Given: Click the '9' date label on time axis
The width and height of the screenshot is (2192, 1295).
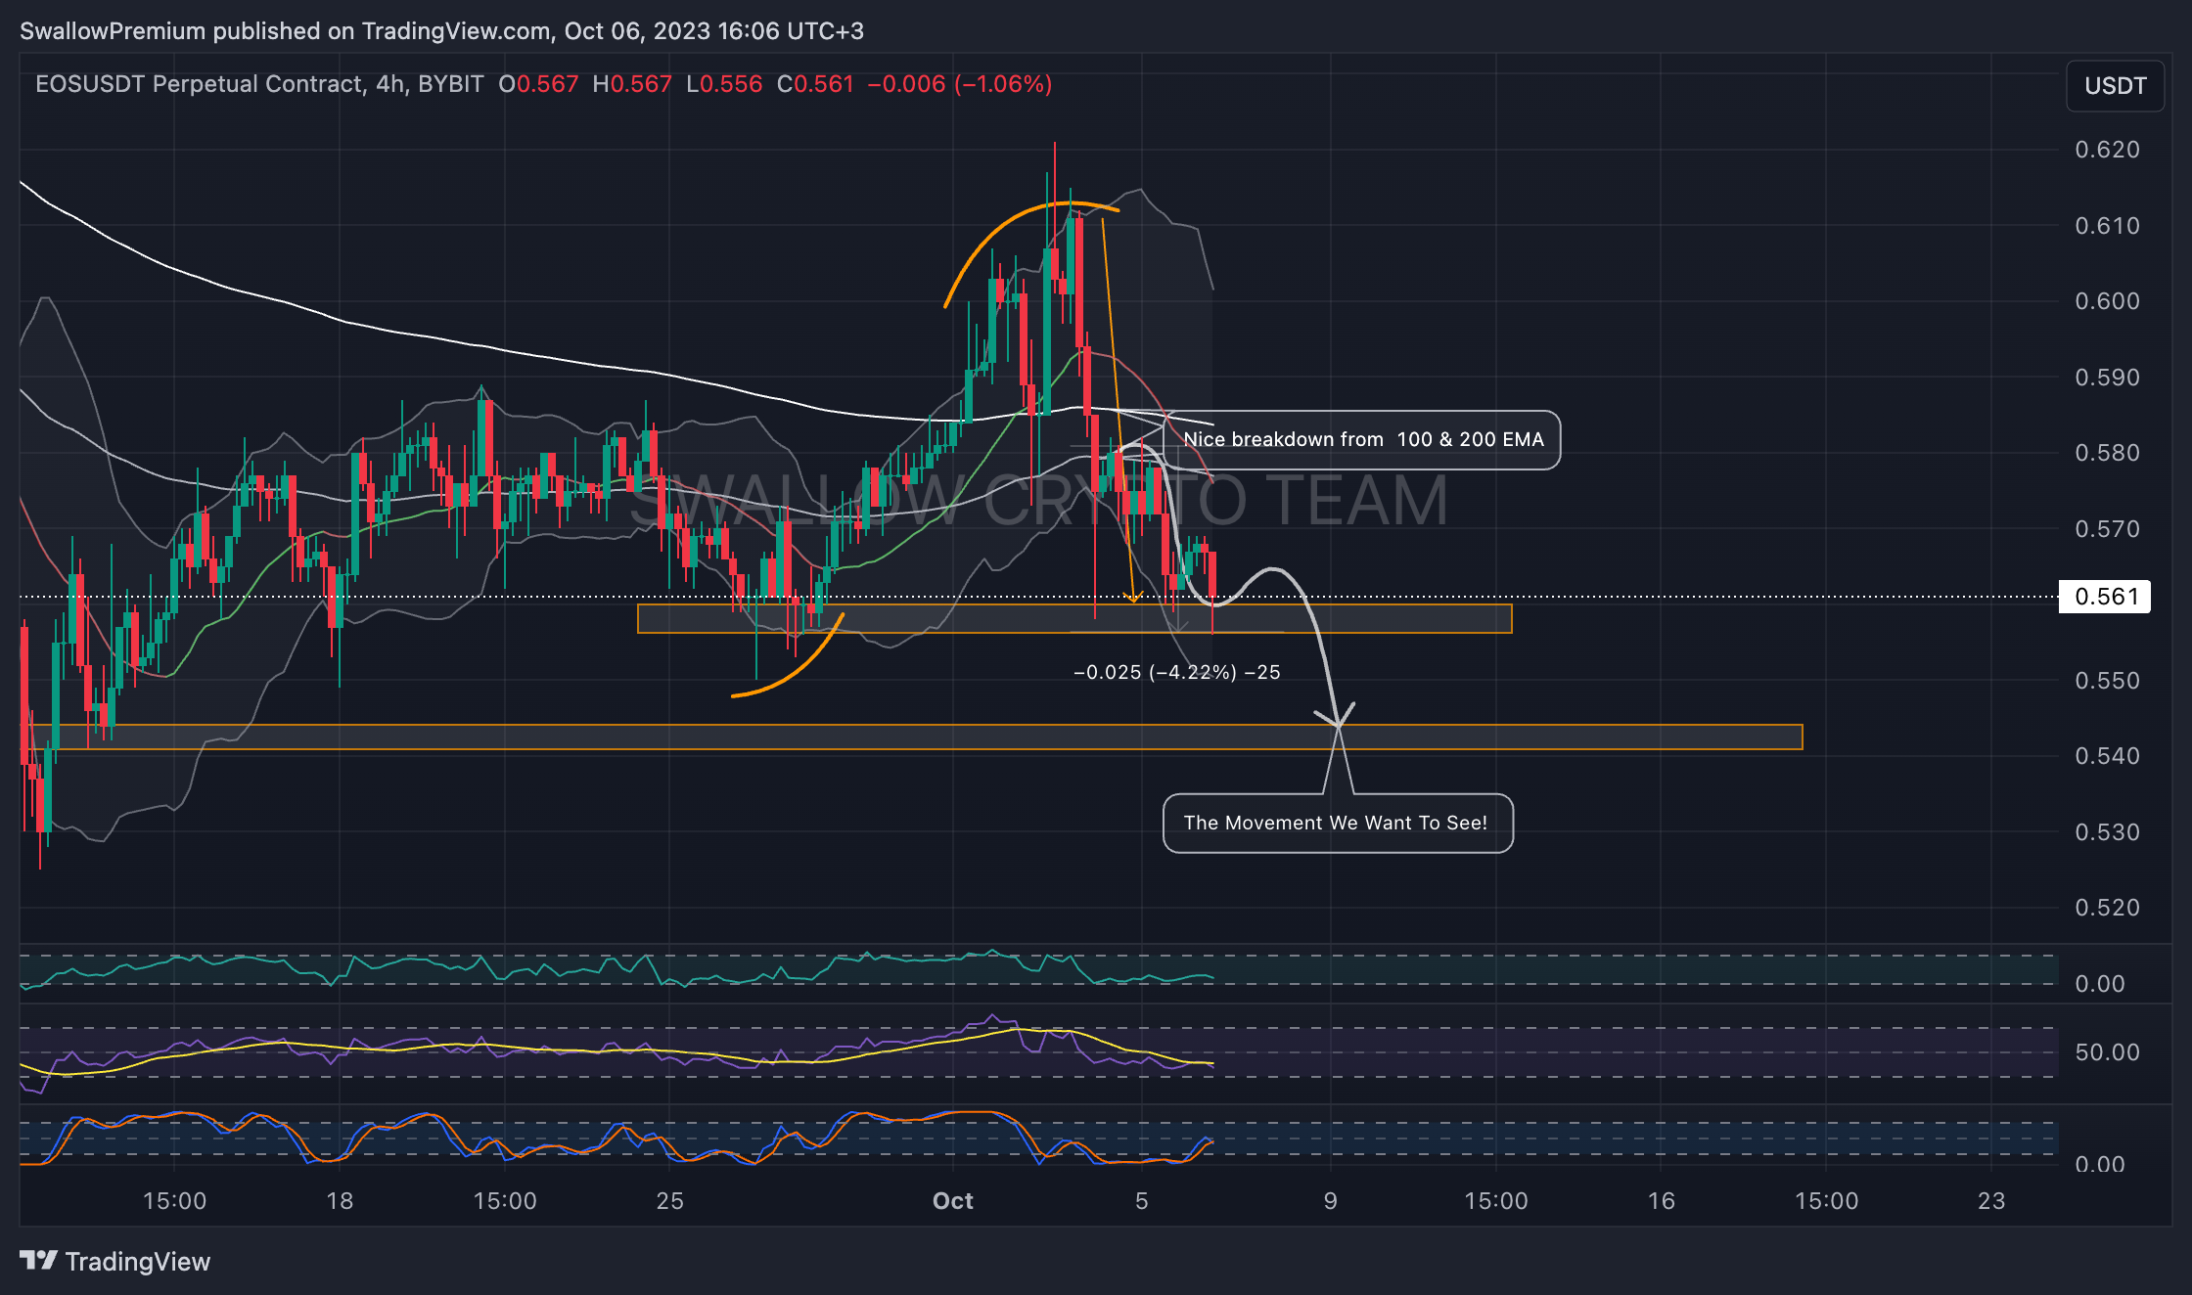Looking at the screenshot, I should [1331, 1201].
